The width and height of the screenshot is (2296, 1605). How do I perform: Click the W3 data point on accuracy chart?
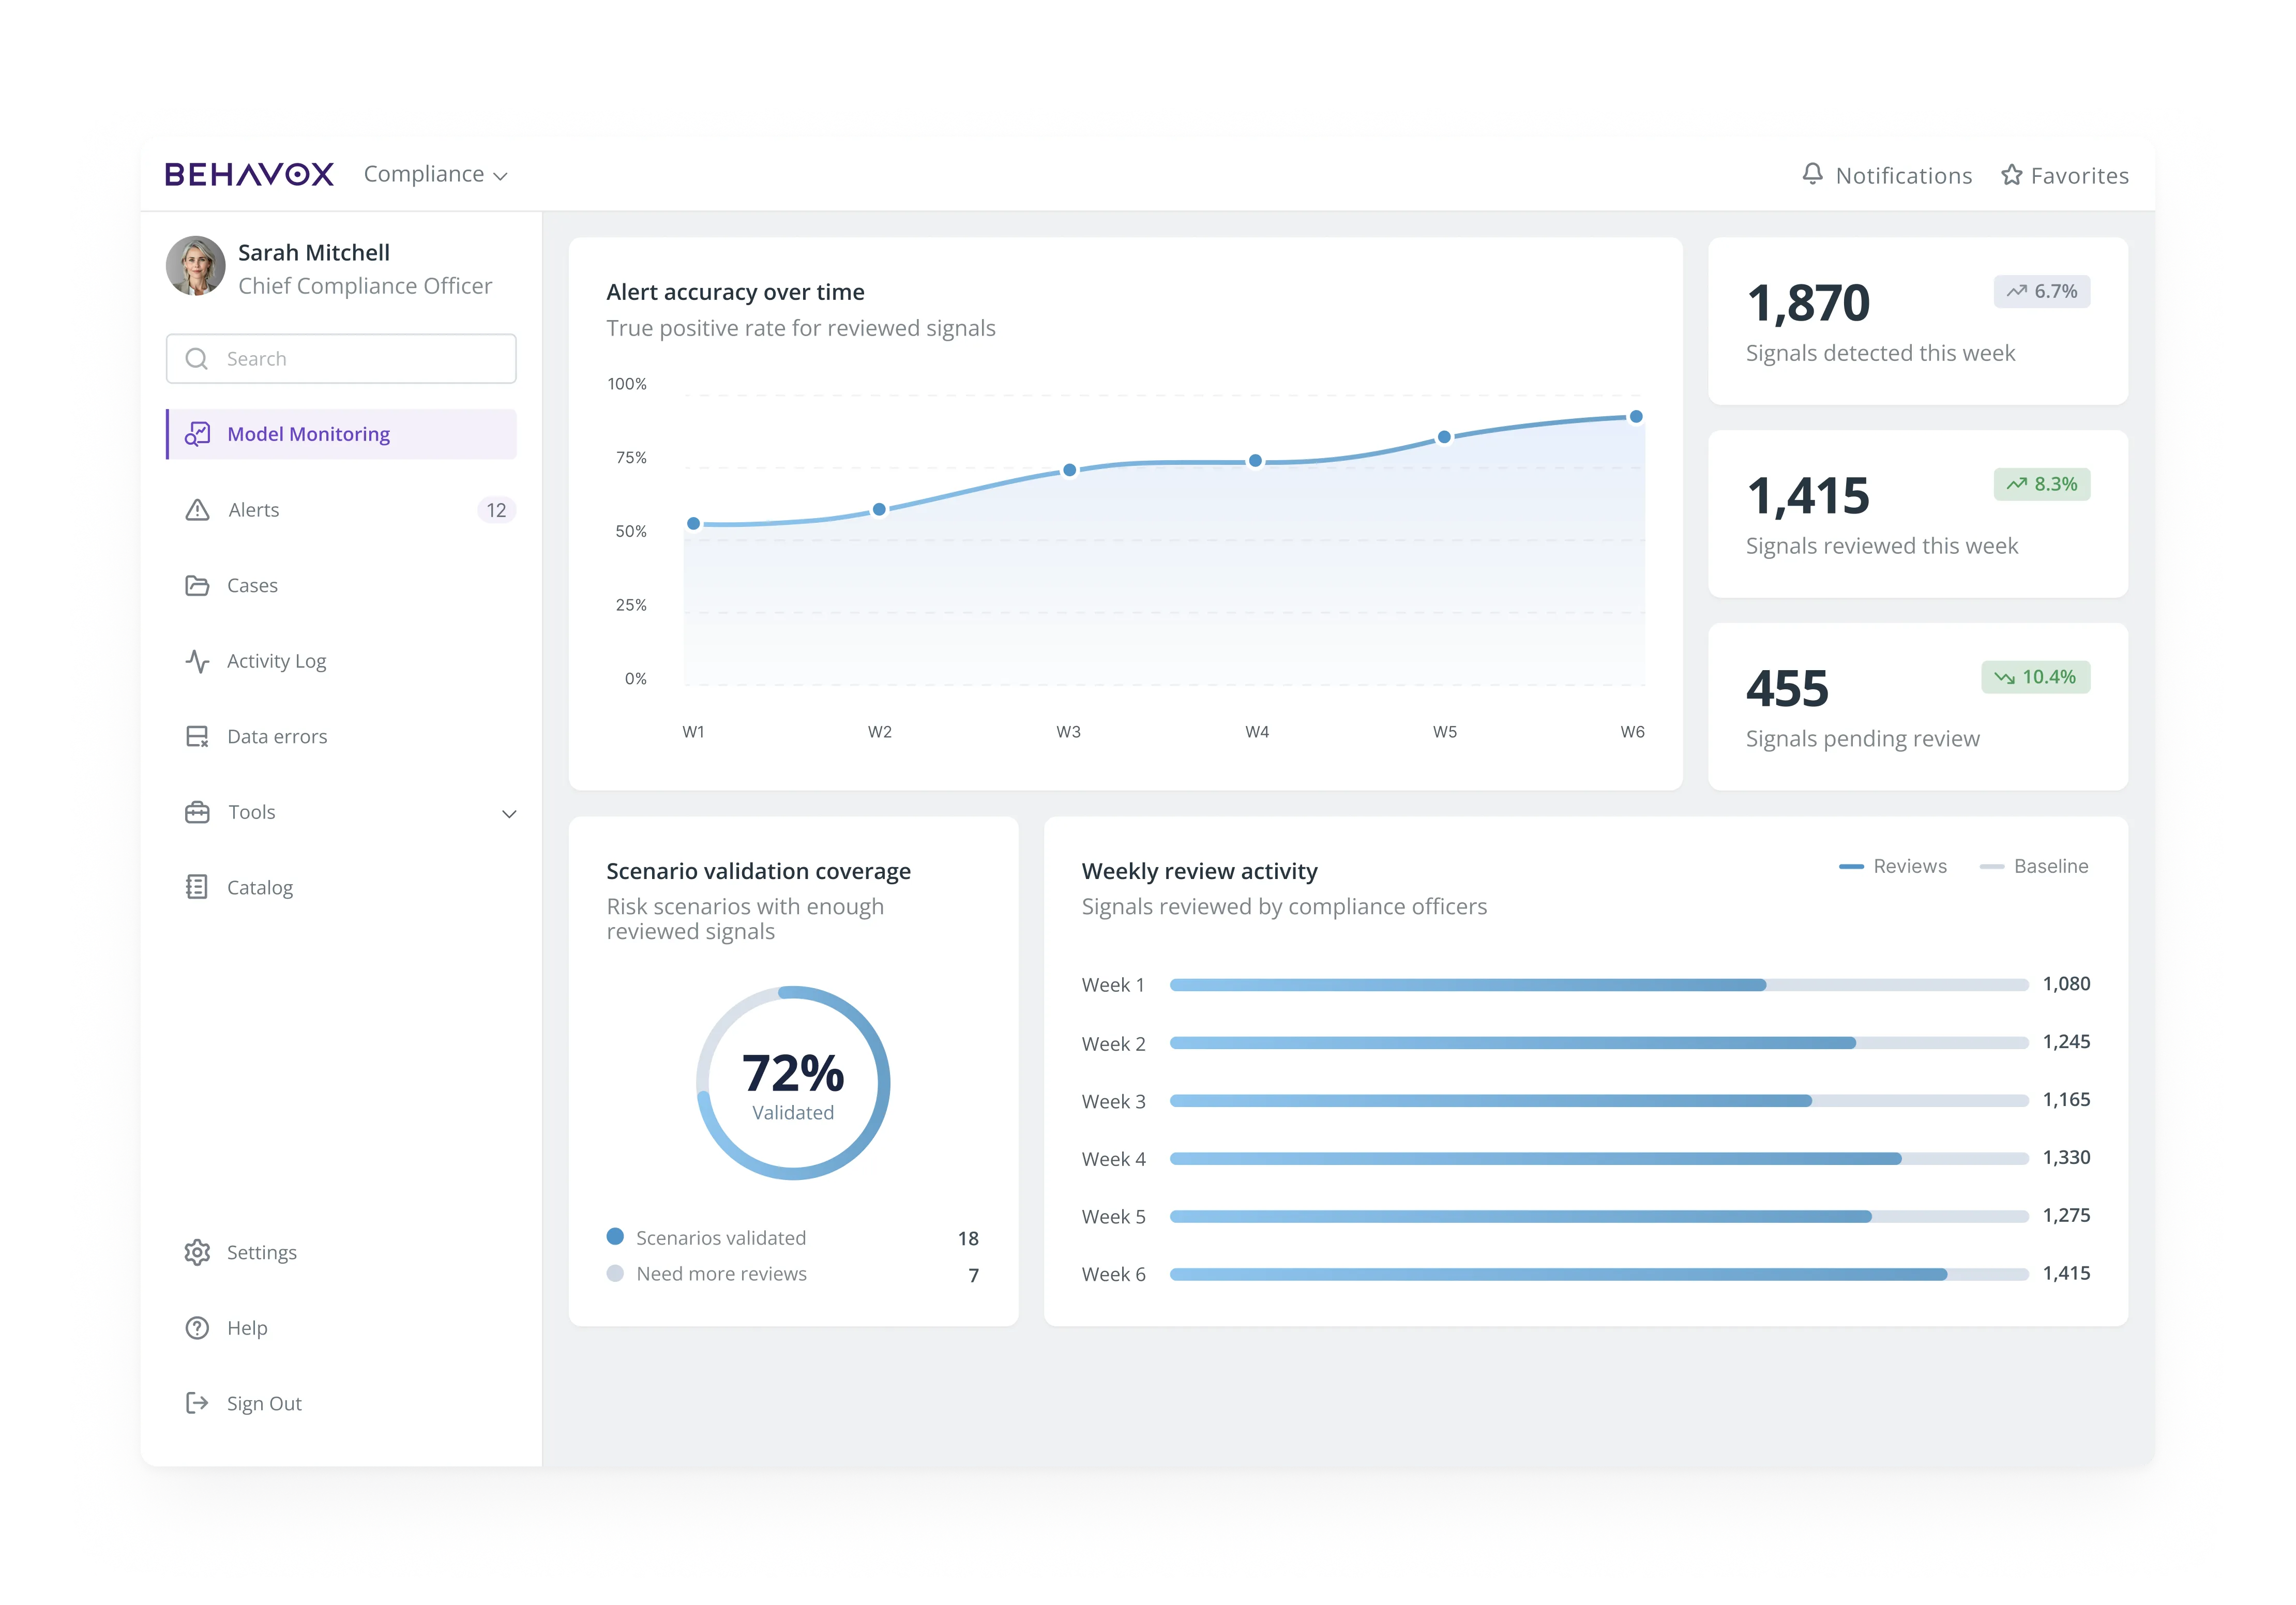tap(1070, 470)
